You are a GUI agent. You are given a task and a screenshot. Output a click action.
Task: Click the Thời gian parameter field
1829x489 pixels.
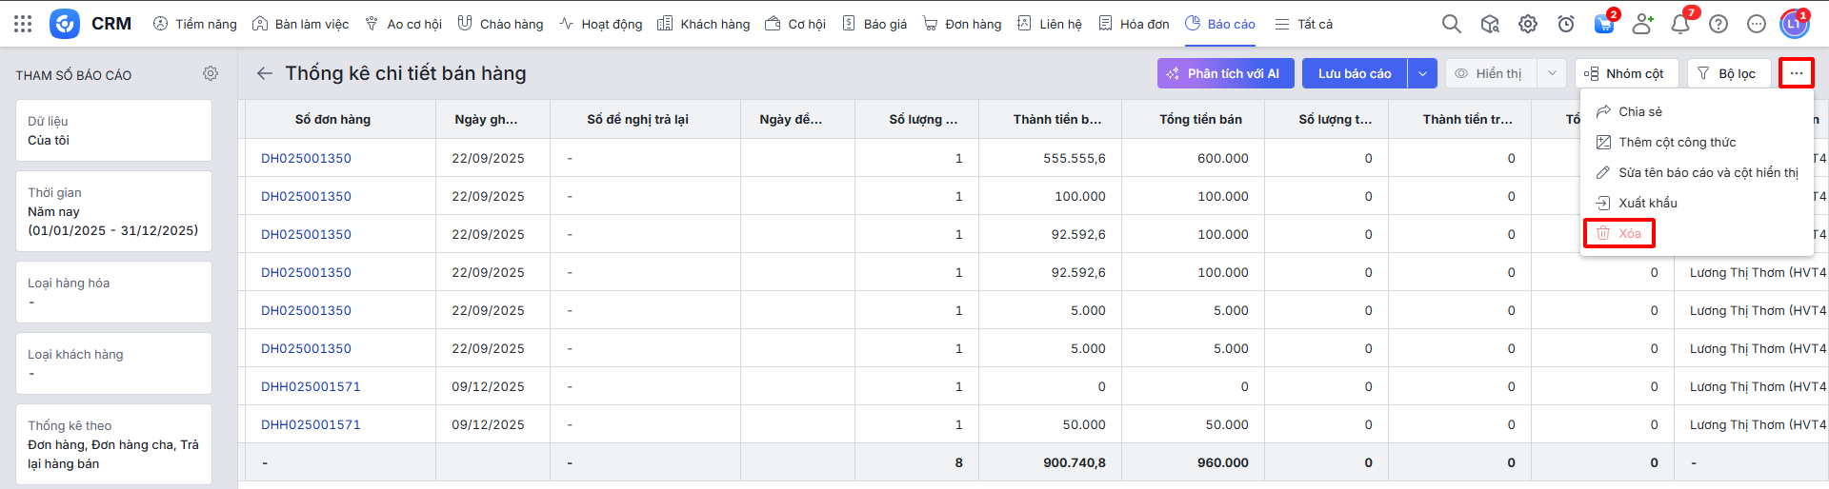pyautogui.click(x=113, y=211)
